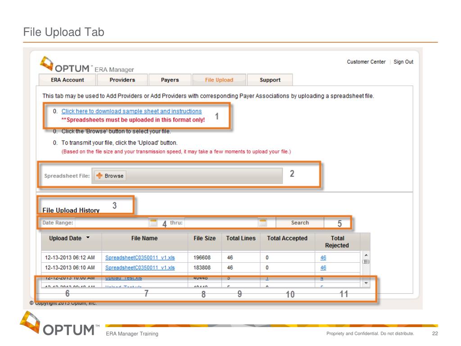The width and height of the screenshot is (461, 346).
Task: Open the Support tab
Action: click(270, 80)
